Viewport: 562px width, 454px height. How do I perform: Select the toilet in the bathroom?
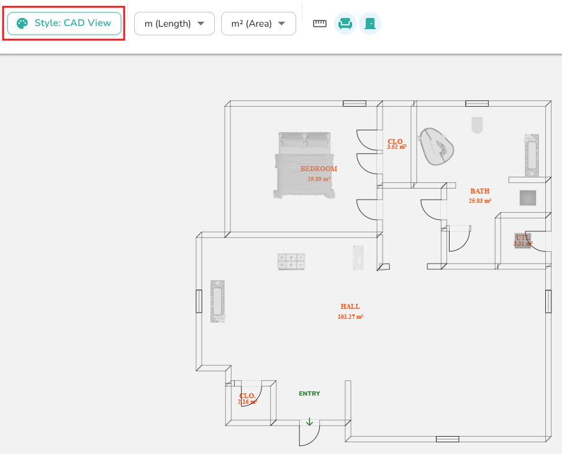[477, 125]
